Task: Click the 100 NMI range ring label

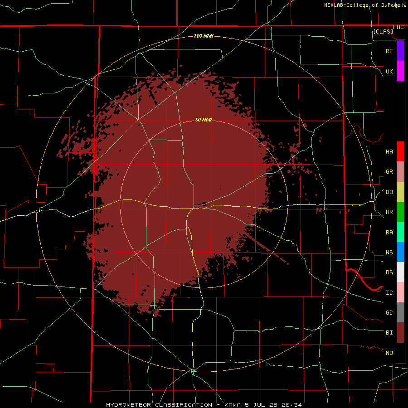Action: tap(204, 36)
